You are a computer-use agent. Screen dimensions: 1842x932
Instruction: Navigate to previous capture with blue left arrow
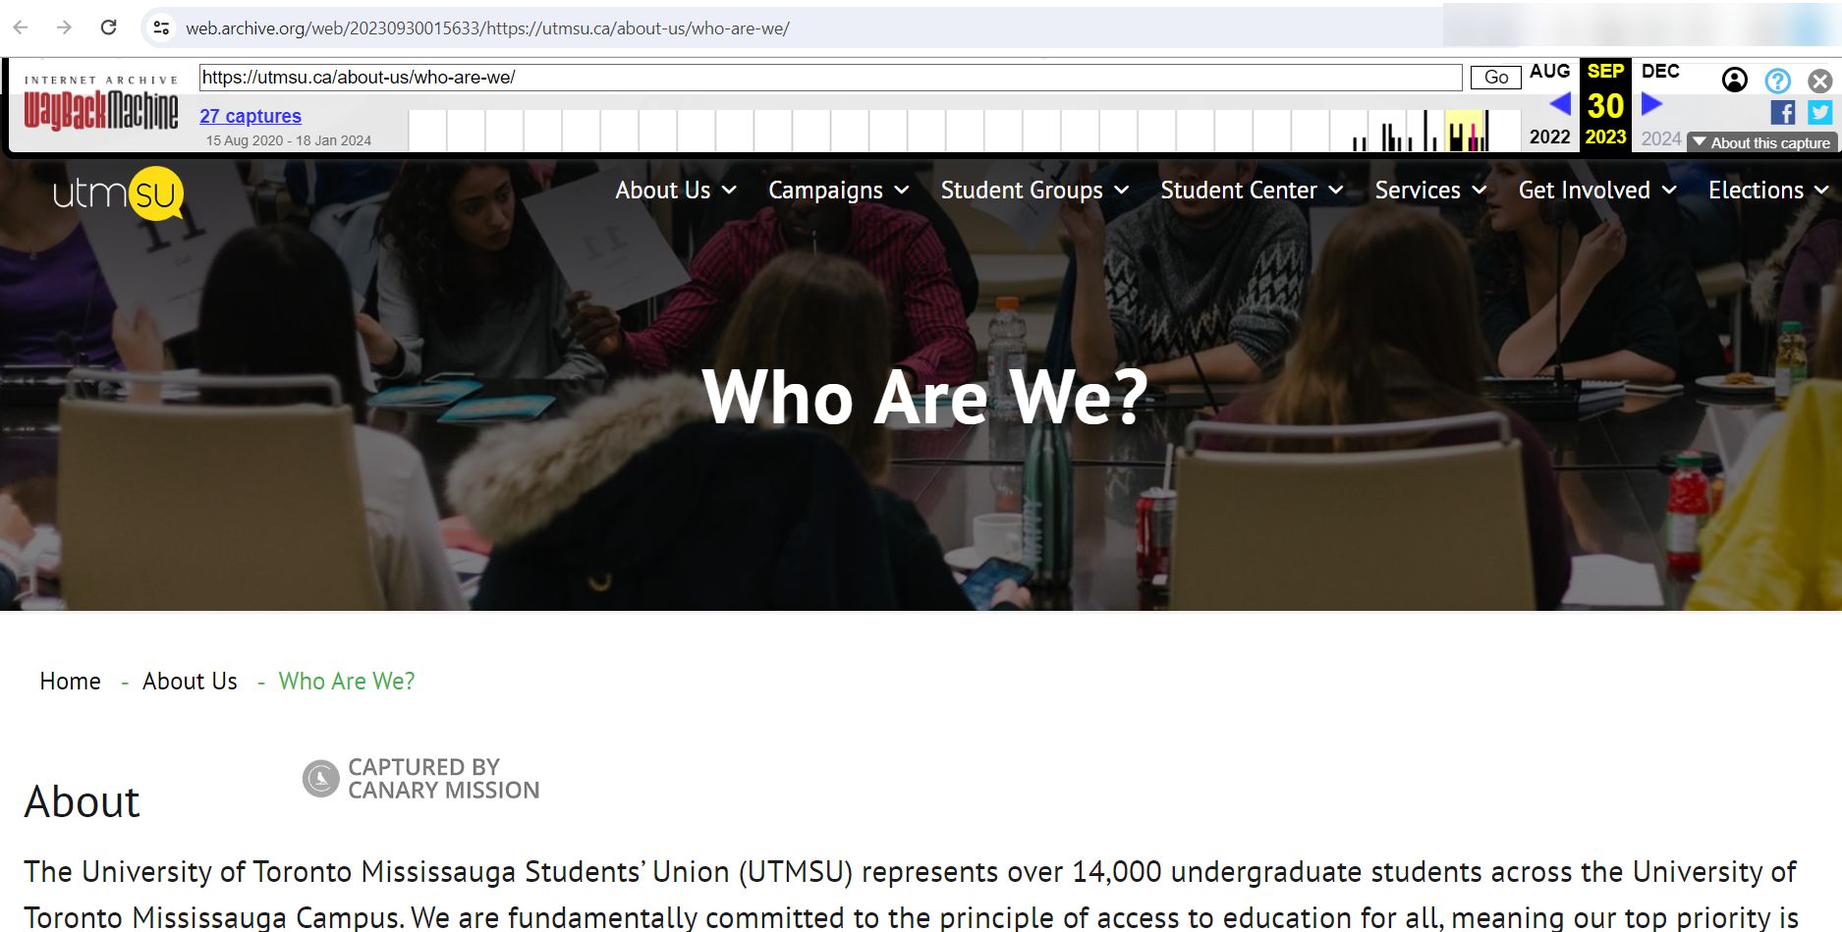[1560, 103]
